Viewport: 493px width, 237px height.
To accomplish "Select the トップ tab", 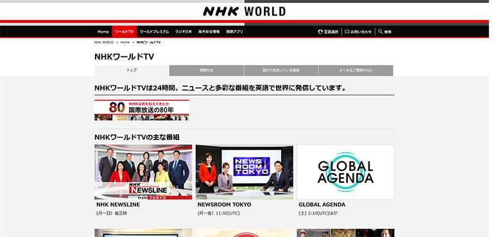I will pyautogui.click(x=132, y=71).
